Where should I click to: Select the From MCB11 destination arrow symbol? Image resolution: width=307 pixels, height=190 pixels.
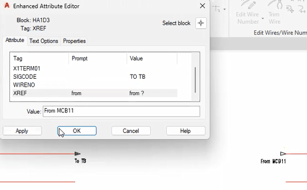click(283, 154)
